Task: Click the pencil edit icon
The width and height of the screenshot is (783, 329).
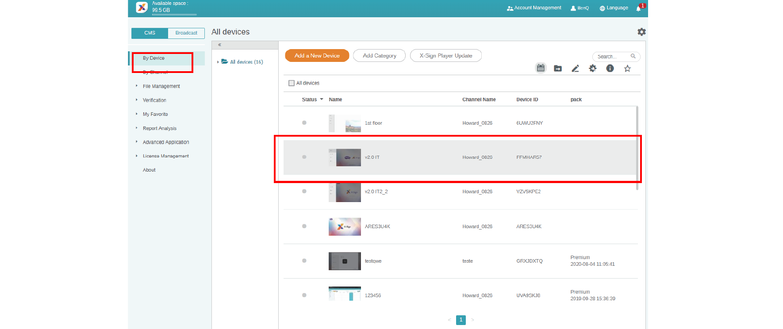Action: click(575, 69)
